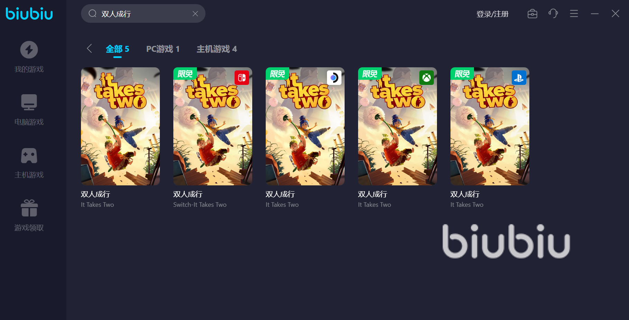Open the PlayStation version It Takes Two cover
This screenshot has height=320, width=629.
[x=490, y=126]
